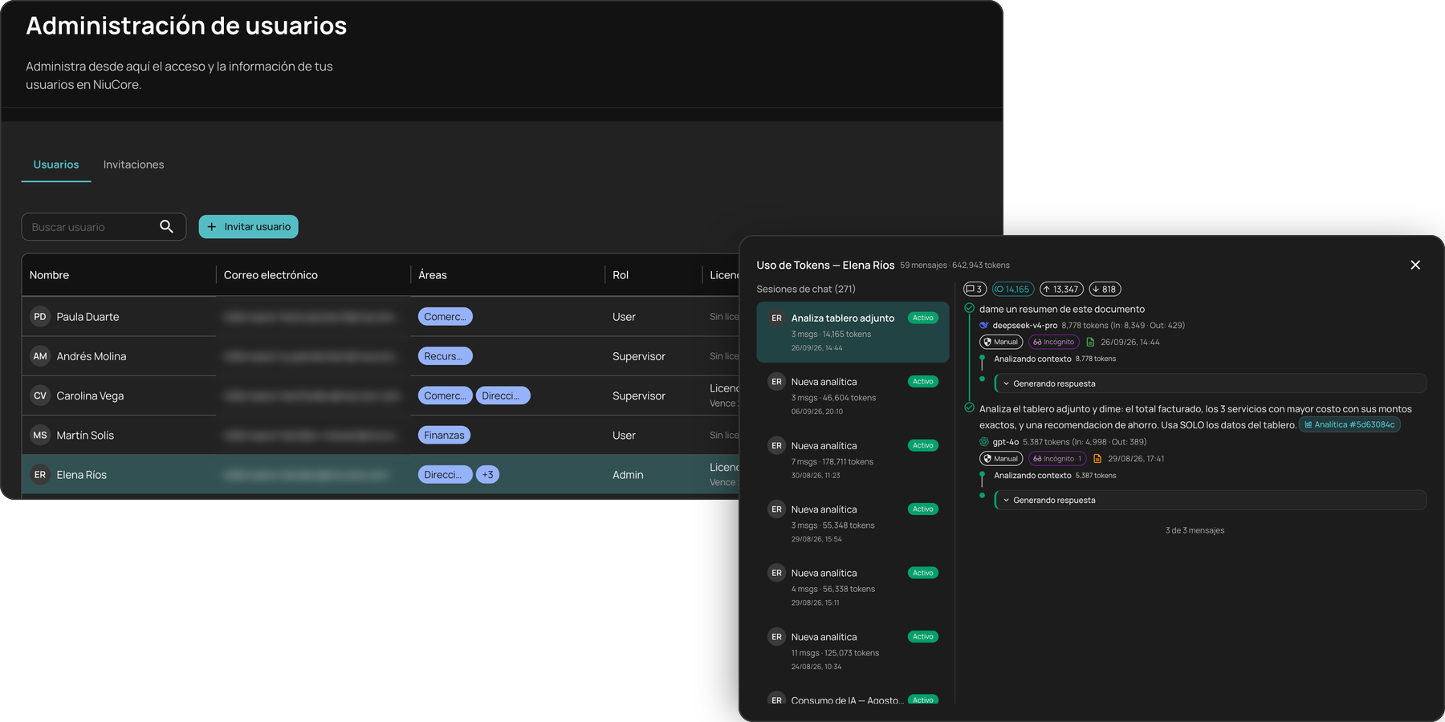
Task: Open the Nueva analítica session with 178,711 tokens
Action: [853, 460]
